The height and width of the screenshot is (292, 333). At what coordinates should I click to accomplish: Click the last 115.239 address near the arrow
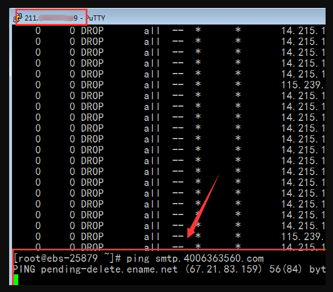[302, 237]
